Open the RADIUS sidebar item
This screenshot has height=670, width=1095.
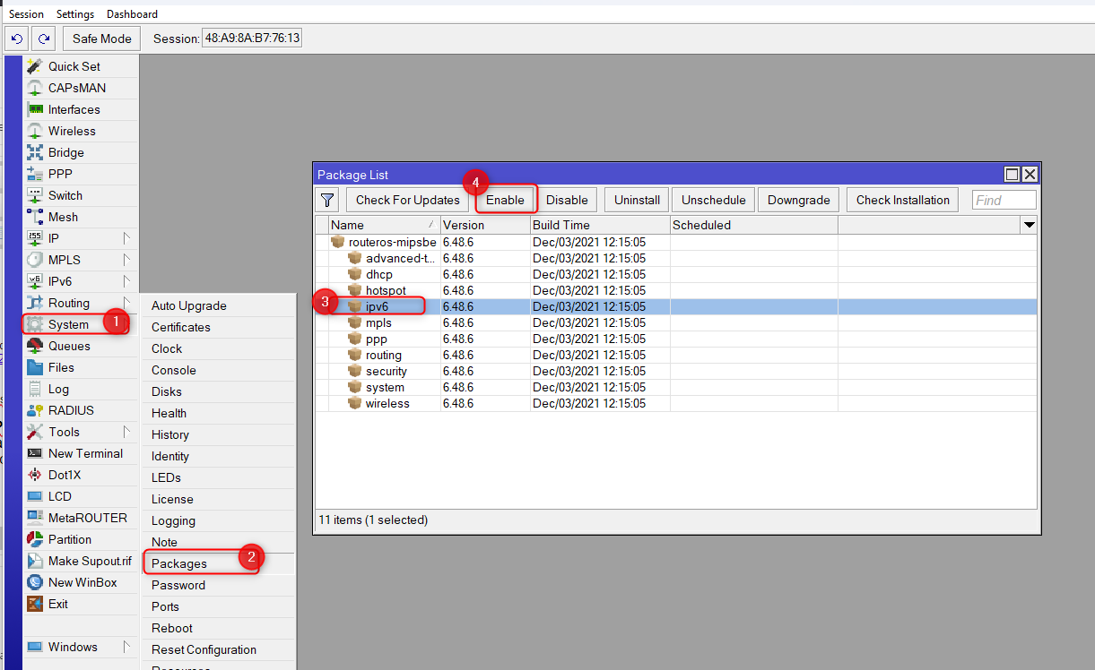coord(71,410)
